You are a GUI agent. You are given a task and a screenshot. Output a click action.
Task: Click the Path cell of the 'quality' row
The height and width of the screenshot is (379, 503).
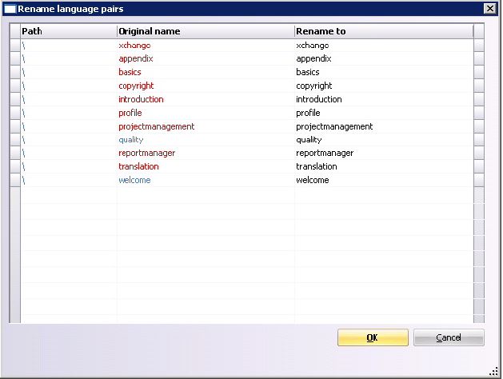coord(69,140)
